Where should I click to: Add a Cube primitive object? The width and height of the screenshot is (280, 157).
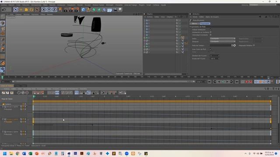pyautogui.click(x=83, y=10)
